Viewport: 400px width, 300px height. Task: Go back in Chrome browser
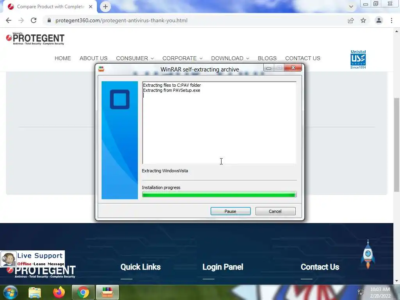(9, 20)
